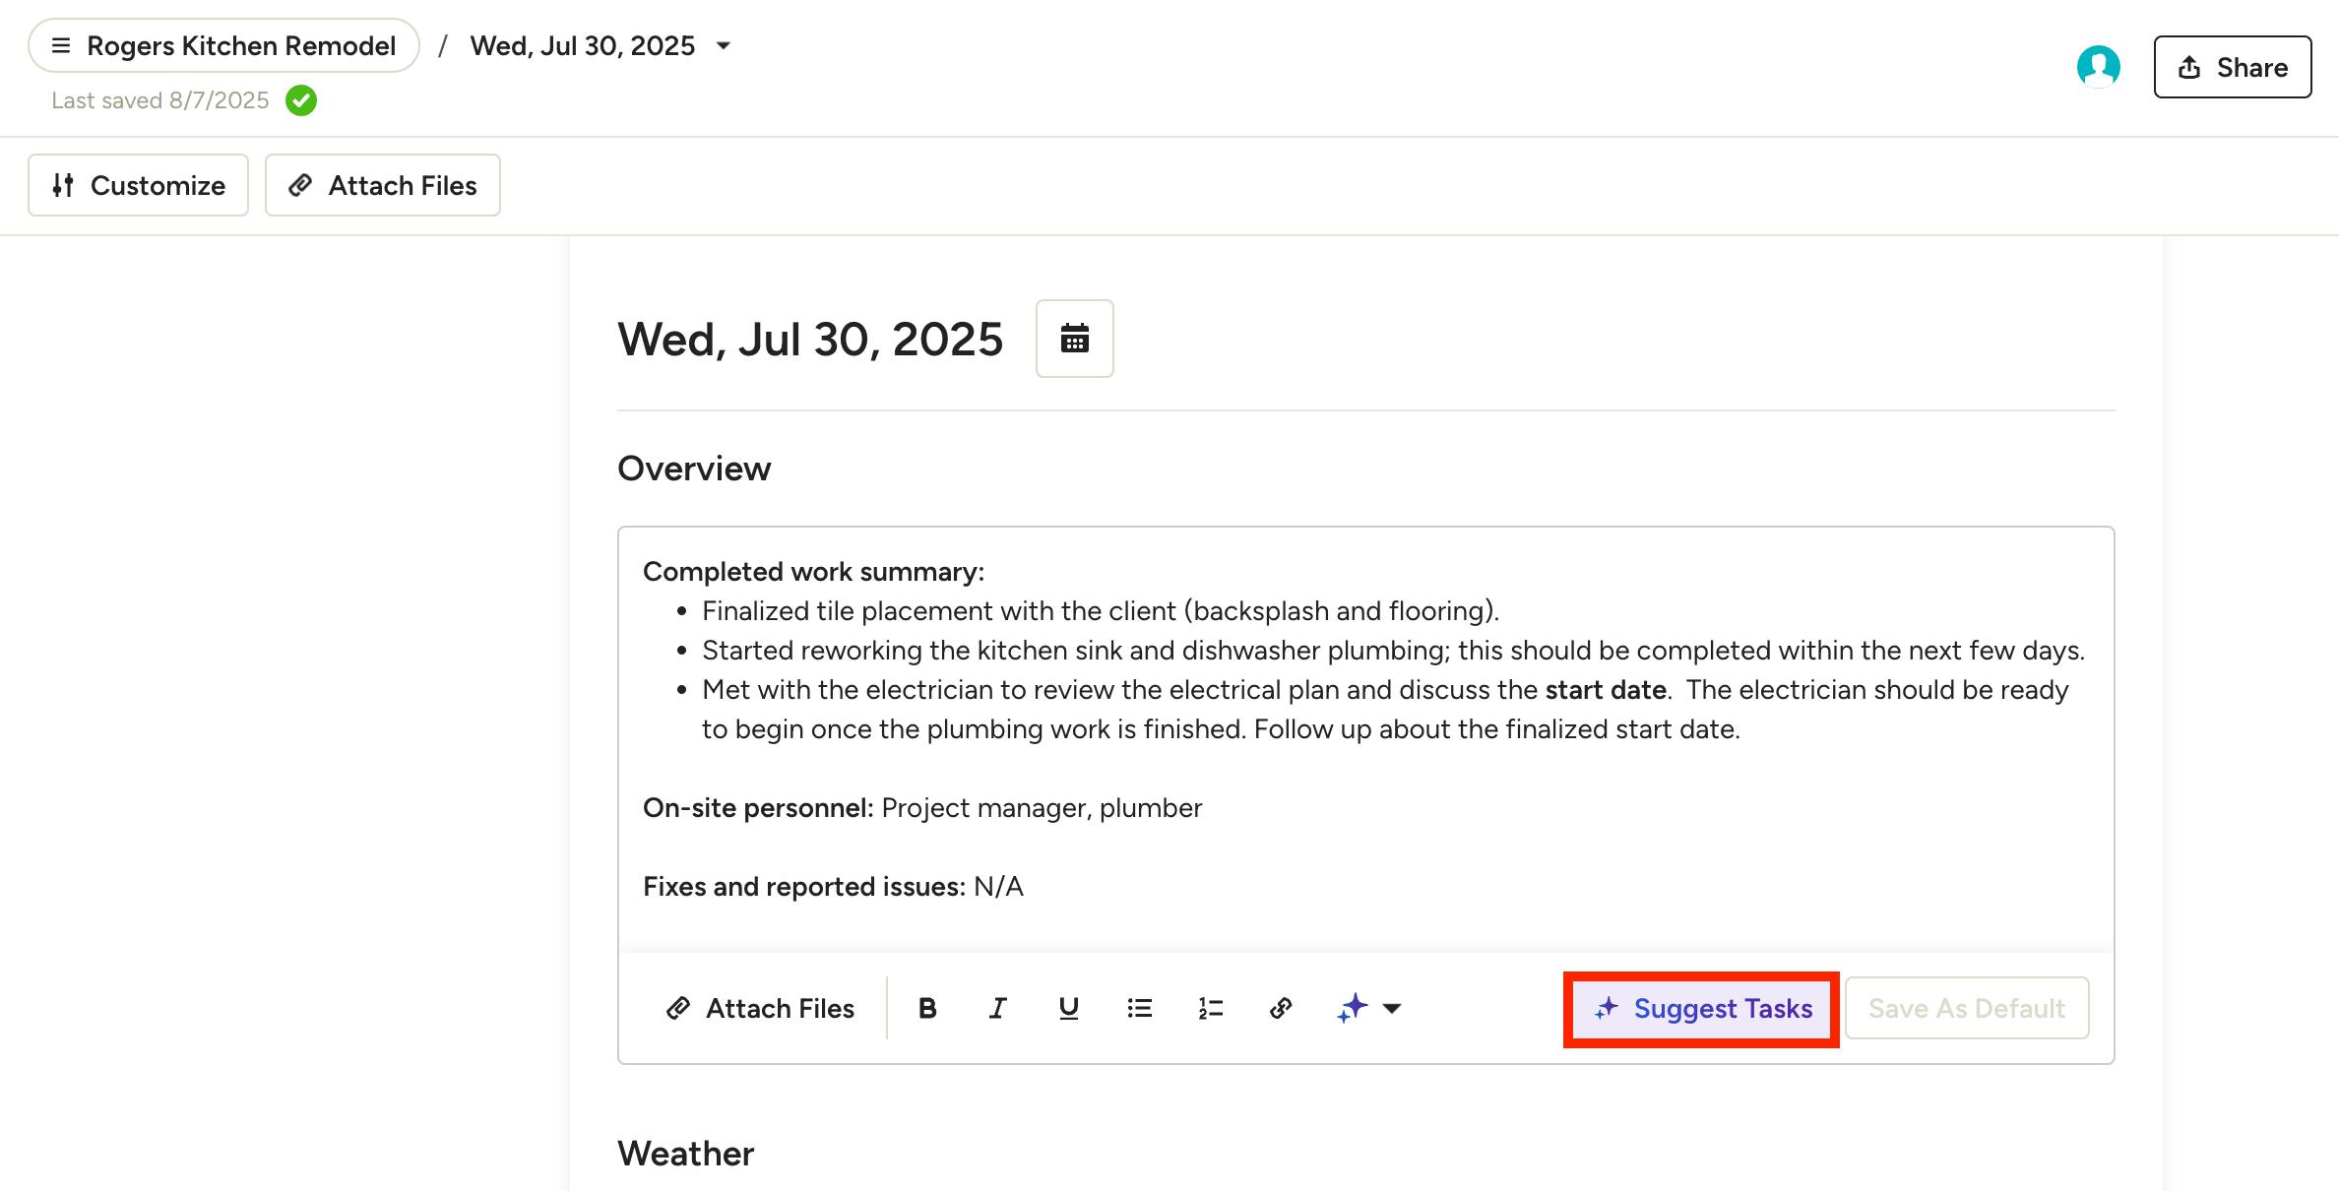Click the underline formatting icon

pyautogui.click(x=1068, y=1008)
